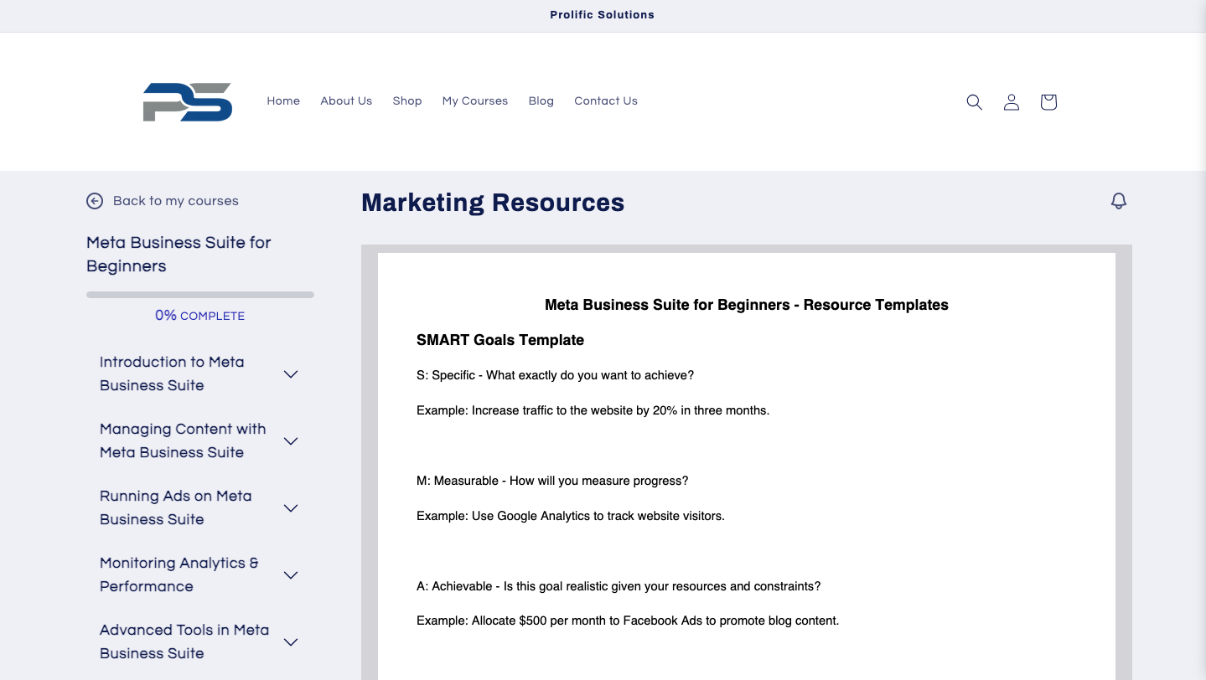Expand Managing Content section chevron
Viewport: 1206px width, 680px height.
[291, 441]
